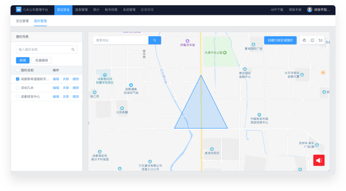This screenshot has height=191, width=346.
Task: Click the 创建行政区域围栏 button
Action: click(280, 40)
